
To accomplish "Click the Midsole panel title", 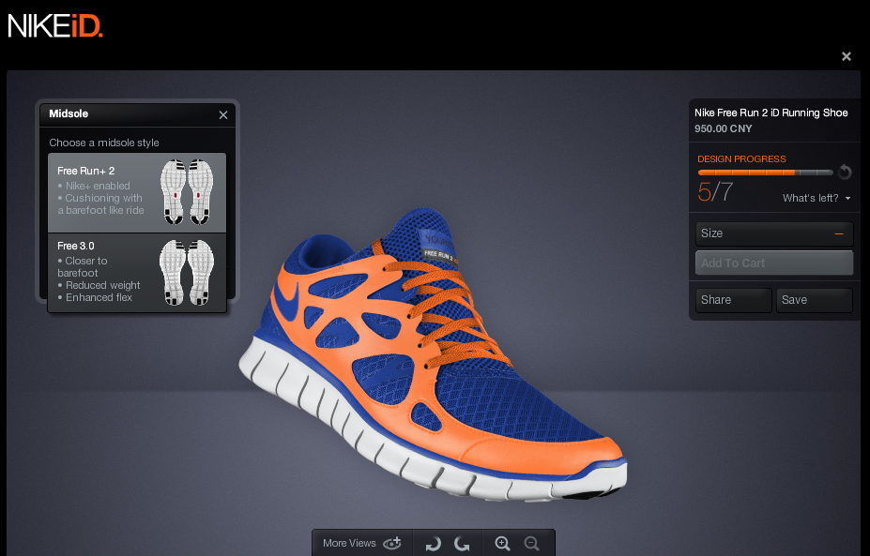I will [69, 113].
